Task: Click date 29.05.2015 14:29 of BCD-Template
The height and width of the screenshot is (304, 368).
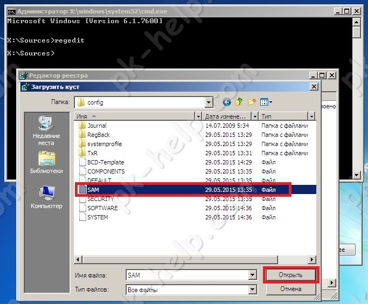Action: coord(228,162)
